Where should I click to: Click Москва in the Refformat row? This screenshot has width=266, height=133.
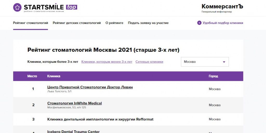(x=215, y=119)
